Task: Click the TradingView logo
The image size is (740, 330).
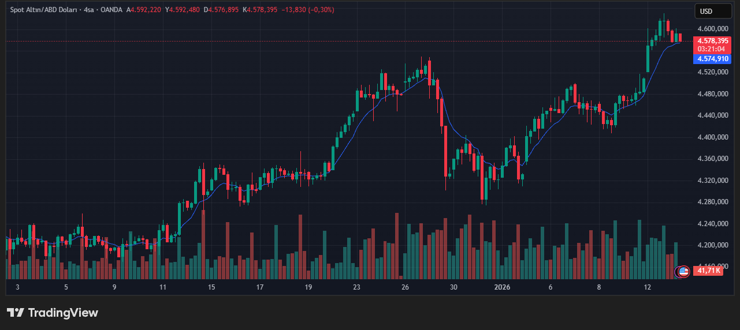Action: point(16,313)
